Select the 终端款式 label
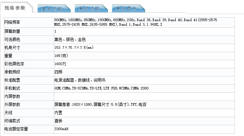Image resolution: width=244 pixels, height=136 pixels. [x=12, y=121]
